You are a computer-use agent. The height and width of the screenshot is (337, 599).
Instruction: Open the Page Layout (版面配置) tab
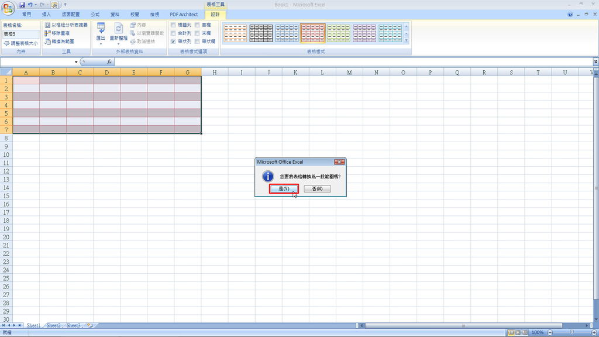(x=71, y=15)
